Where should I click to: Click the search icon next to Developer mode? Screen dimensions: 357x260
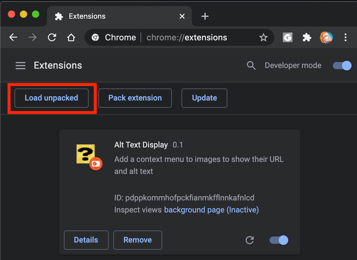click(x=251, y=65)
